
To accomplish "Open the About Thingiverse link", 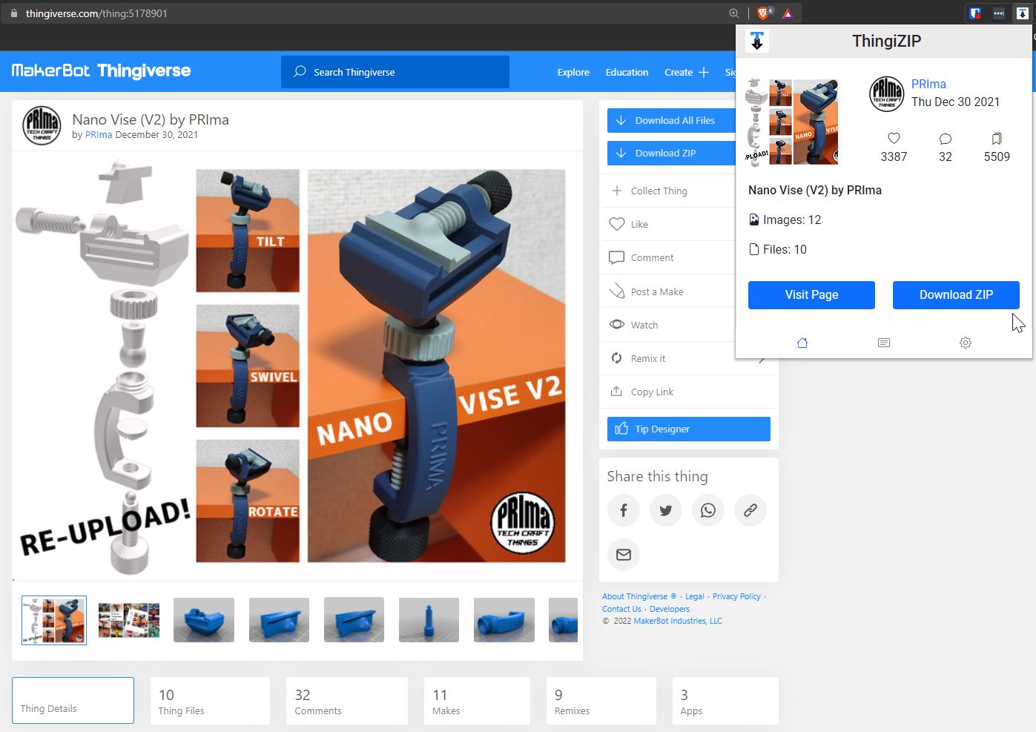I will pos(639,596).
